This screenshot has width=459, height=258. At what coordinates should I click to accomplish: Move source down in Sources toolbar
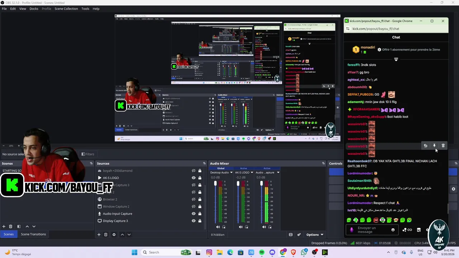(129, 235)
